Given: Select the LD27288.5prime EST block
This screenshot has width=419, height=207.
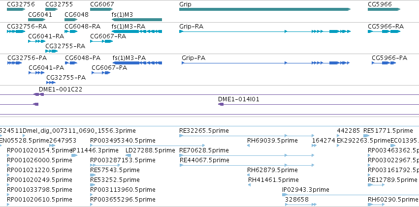Looking at the screenshot, I should pos(129,155).
